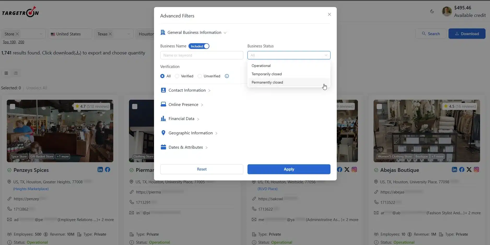490x245 pixels.
Task: Select the Unverified radio option
Action: pos(200,76)
